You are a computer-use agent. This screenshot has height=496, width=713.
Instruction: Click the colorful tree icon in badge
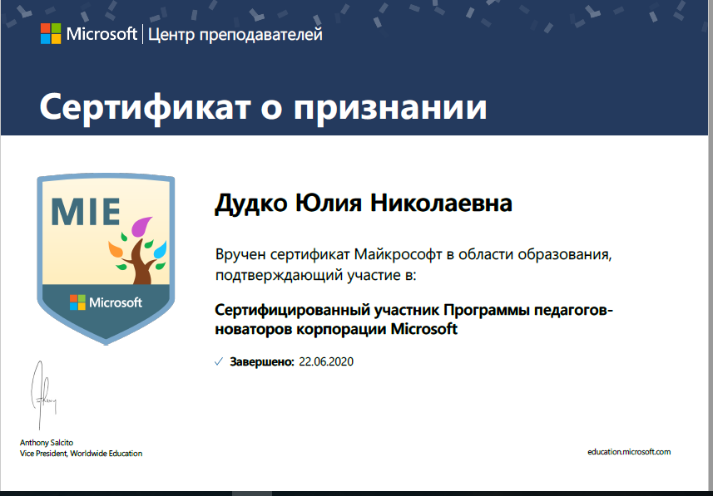point(138,250)
